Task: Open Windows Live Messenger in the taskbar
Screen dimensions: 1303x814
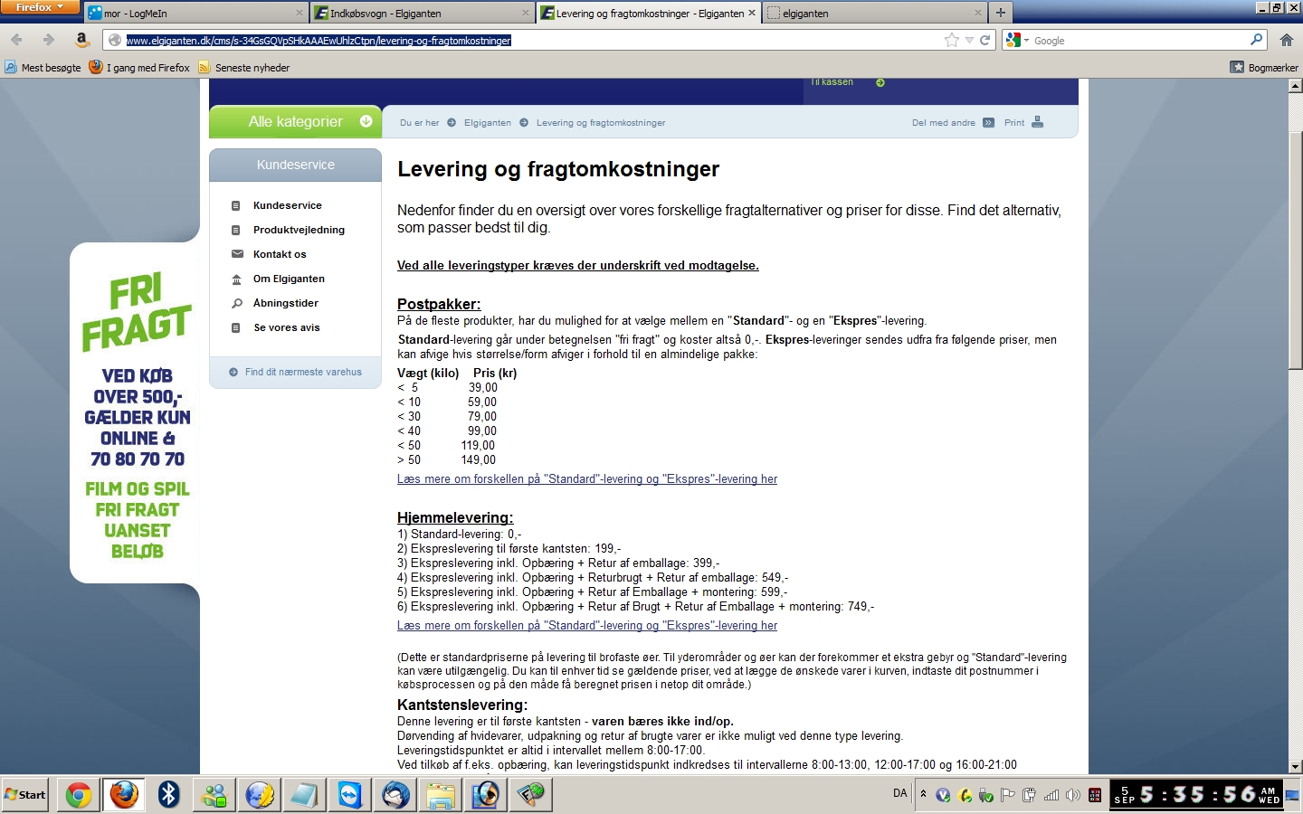Action: click(x=214, y=795)
